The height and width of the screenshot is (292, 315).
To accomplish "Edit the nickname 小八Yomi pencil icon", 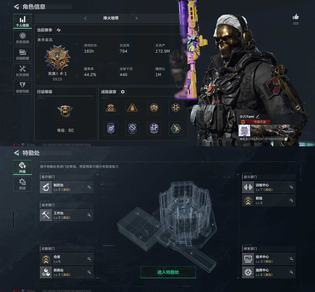I will pos(258,116).
